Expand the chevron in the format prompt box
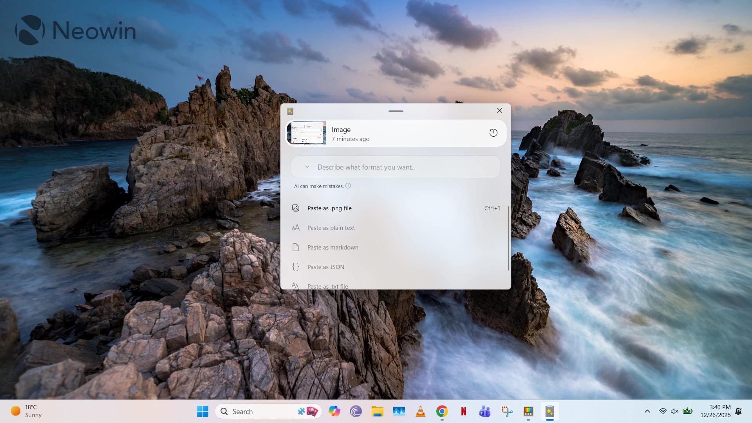 pos(307,167)
